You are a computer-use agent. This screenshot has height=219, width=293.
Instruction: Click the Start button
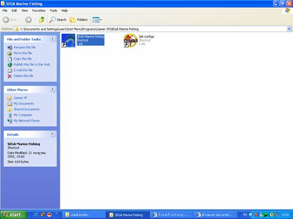pyautogui.click(x=14, y=215)
